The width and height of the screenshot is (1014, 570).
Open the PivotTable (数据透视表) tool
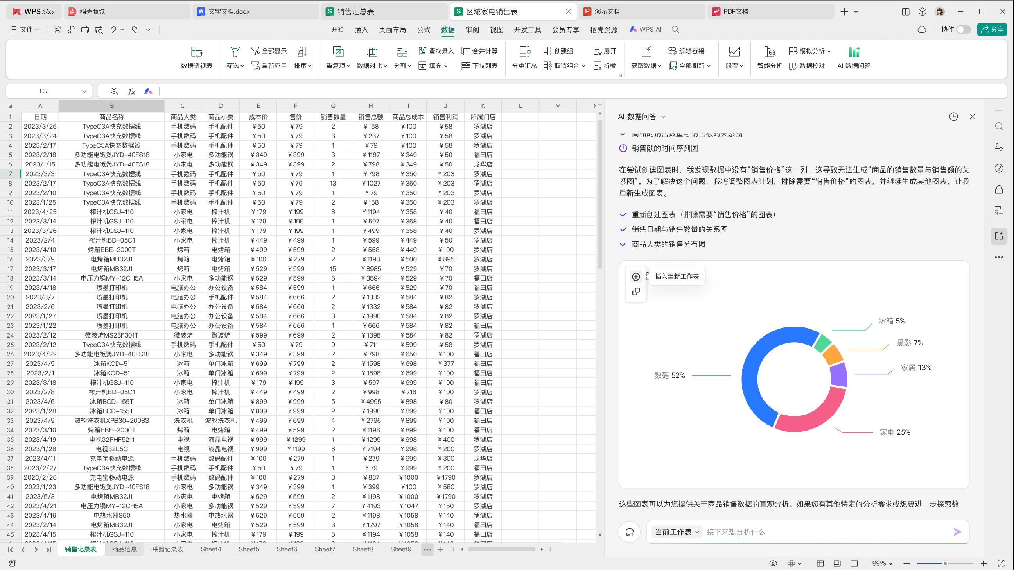coord(196,57)
